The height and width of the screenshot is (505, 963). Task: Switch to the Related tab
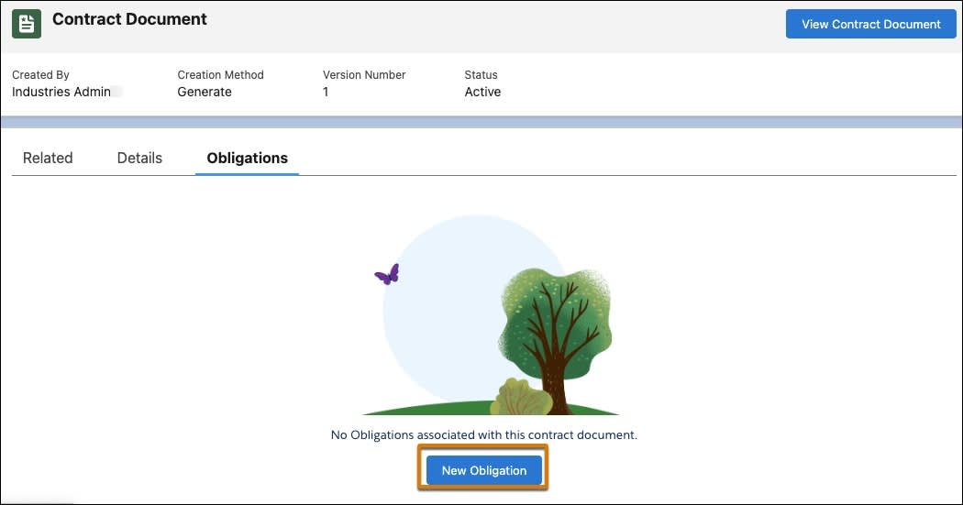click(x=48, y=158)
